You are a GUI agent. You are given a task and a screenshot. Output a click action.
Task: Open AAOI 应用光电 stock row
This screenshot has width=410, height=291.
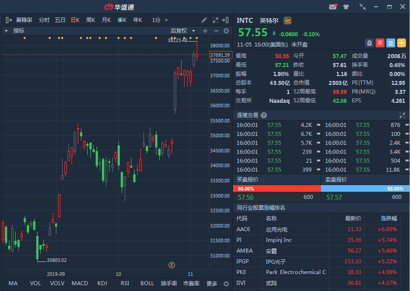click(x=317, y=229)
